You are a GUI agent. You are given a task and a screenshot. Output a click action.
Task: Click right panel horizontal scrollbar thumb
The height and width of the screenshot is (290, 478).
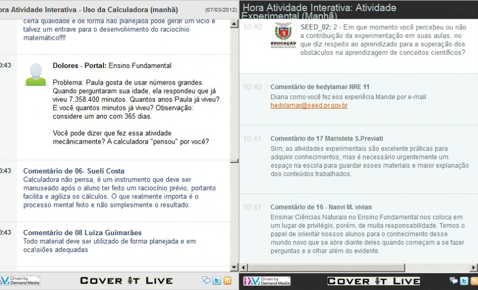coord(326,268)
